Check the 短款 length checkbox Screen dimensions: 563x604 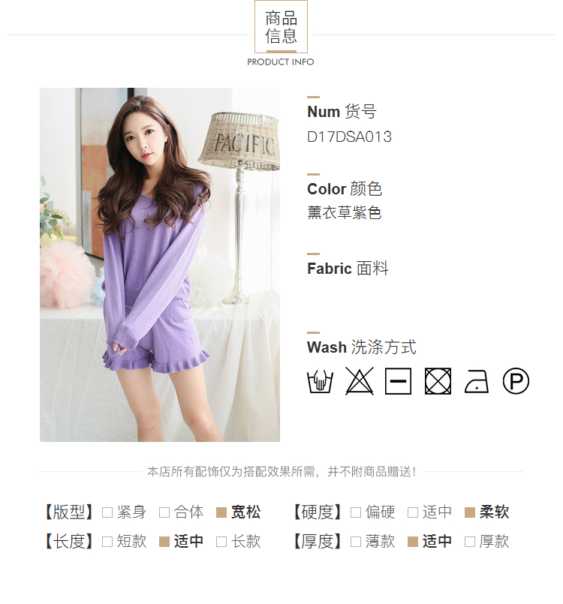point(107,542)
